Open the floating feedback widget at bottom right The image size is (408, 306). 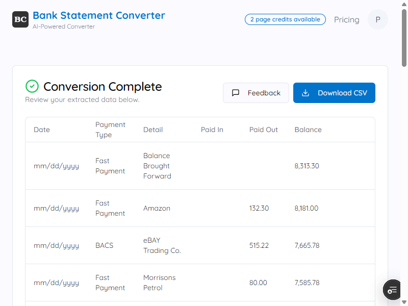click(x=392, y=290)
